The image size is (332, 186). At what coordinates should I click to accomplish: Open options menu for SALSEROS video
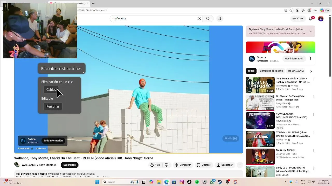[x=314, y=133]
